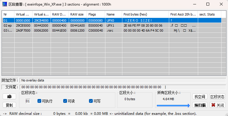
Task: Click the blue progress arrow bar
Action: pyautogui.click(x=173, y=105)
